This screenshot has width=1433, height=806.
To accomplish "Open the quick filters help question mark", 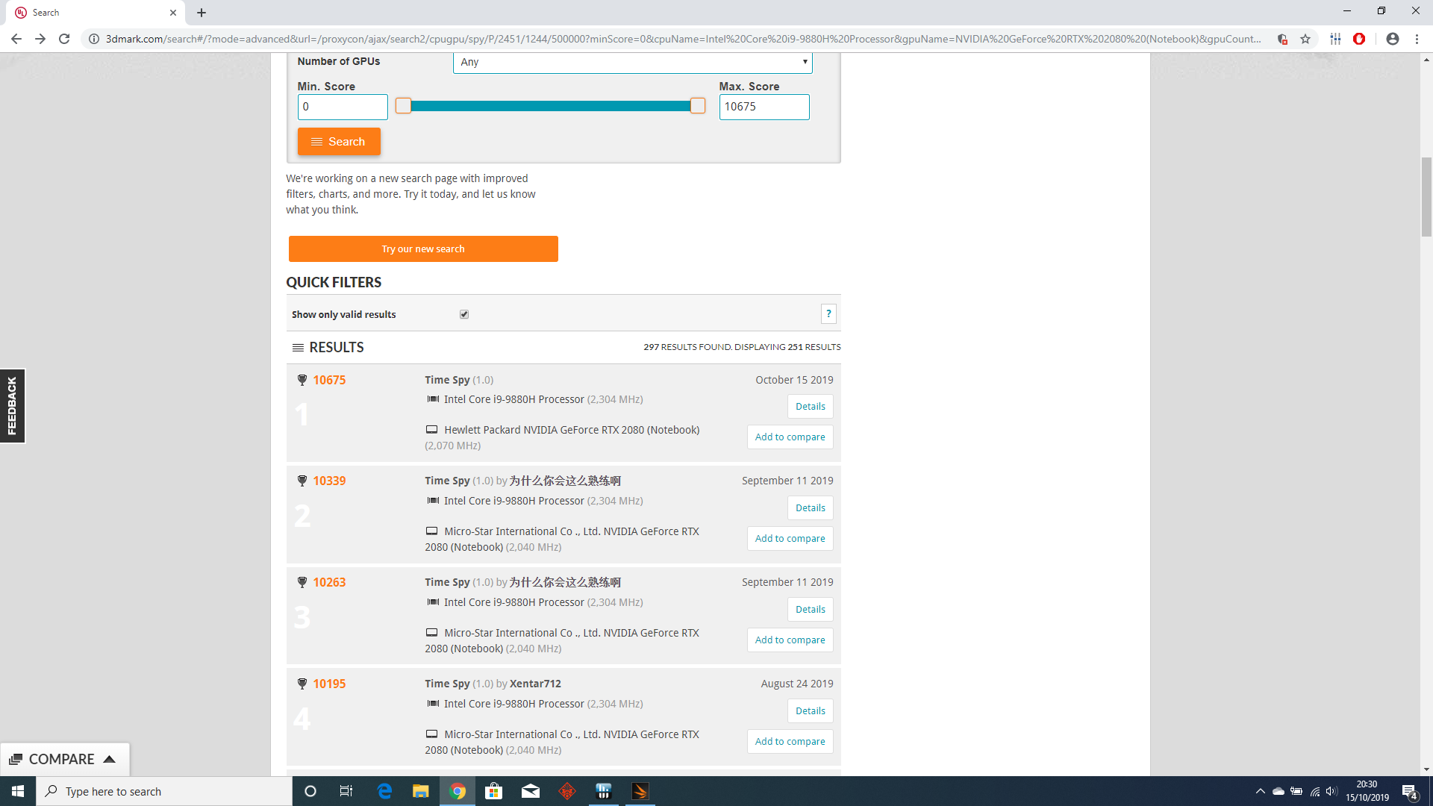I will point(828,314).
